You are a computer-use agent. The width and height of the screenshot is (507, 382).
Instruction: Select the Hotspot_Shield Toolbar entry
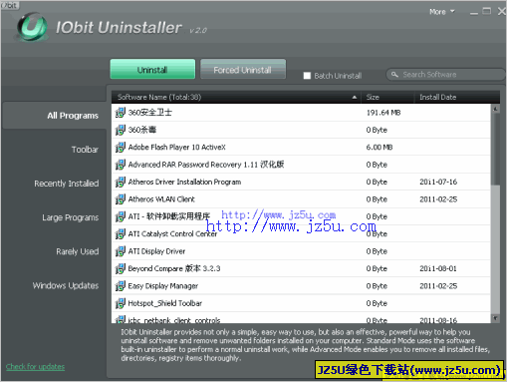coord(301,303)
